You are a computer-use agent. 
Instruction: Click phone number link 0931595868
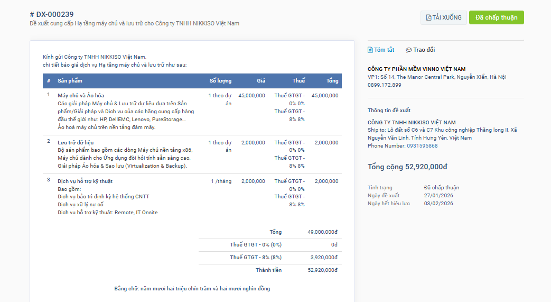point(422,146)
